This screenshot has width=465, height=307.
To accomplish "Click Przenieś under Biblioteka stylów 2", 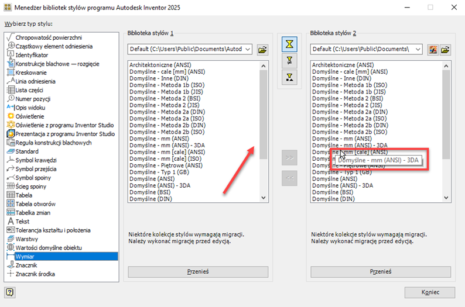I will 381,272.
